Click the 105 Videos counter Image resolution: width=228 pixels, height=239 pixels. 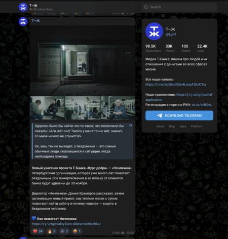[186, 48]
